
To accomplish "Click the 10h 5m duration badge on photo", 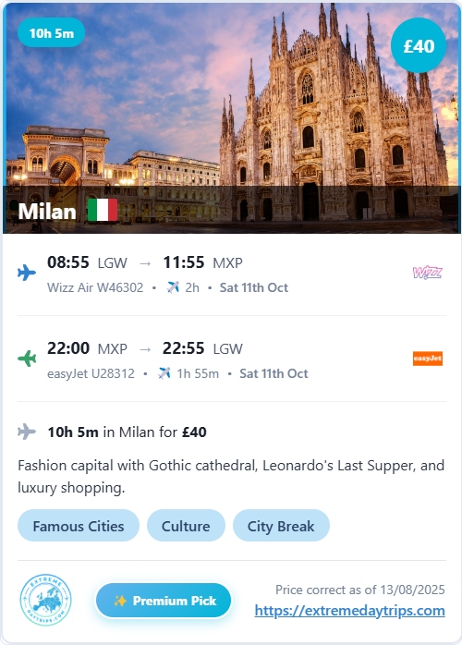I will (x=52, y=32).
